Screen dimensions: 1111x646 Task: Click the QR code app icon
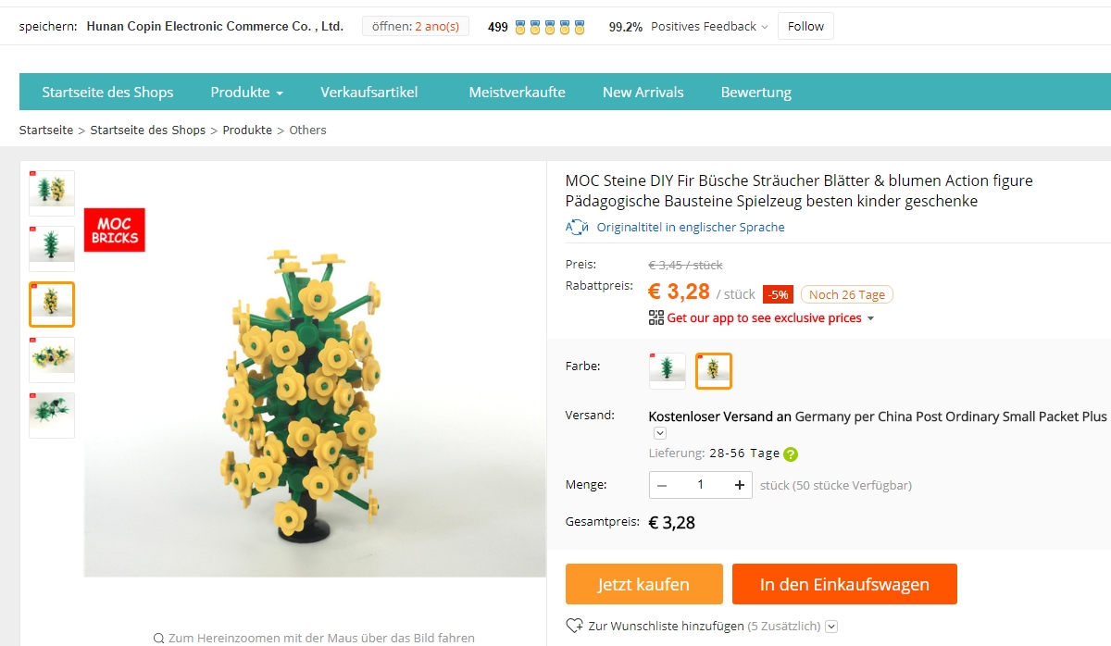click(655, 318)
